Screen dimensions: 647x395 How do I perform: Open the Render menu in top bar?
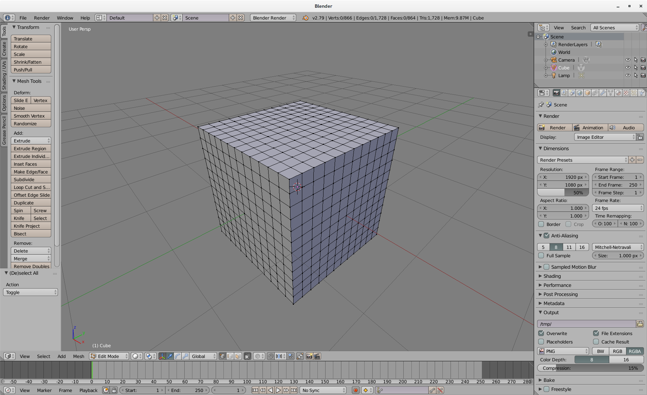point(42,18)
